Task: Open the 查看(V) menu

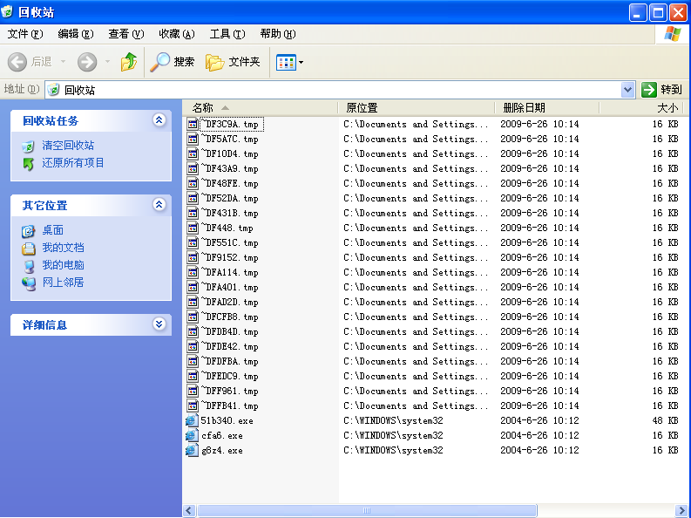Action: tap(126, 34)
